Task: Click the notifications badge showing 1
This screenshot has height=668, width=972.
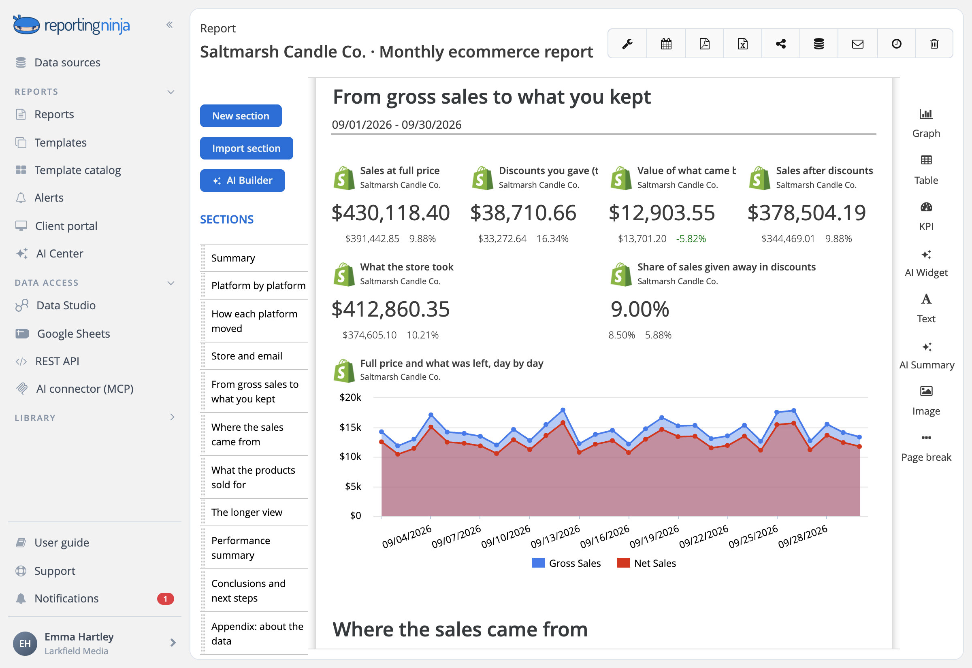Action: pos(165,598)
